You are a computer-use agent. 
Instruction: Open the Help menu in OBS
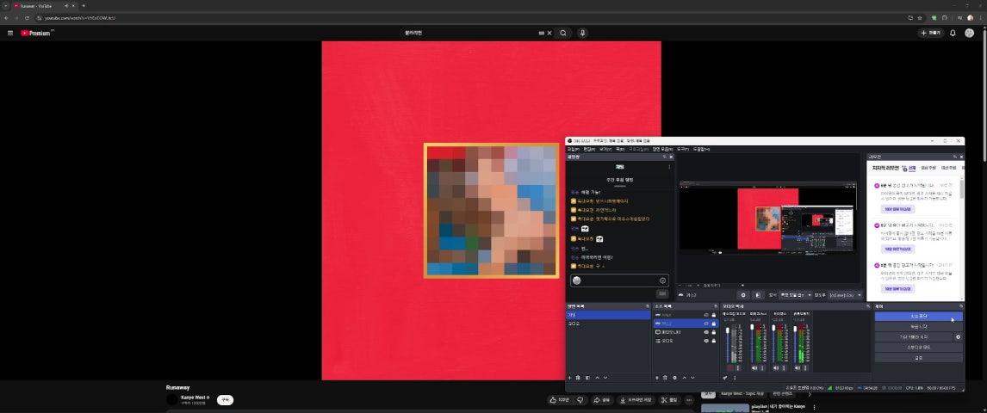(x=700, y=149)
